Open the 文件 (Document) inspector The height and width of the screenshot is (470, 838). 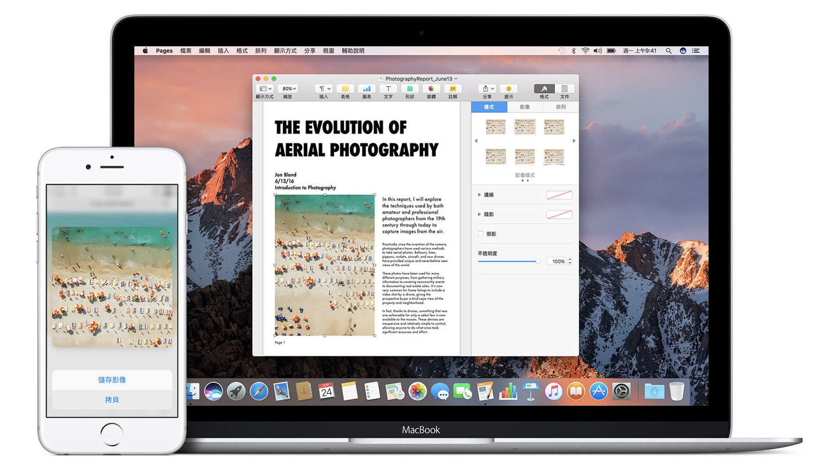(564, 89)
